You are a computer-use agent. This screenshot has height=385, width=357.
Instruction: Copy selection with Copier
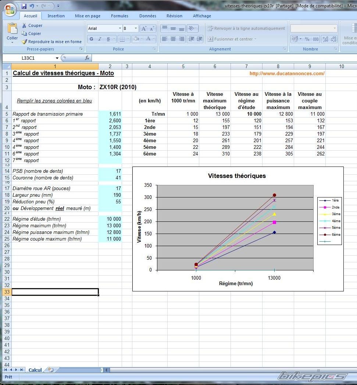pos(31,34)
